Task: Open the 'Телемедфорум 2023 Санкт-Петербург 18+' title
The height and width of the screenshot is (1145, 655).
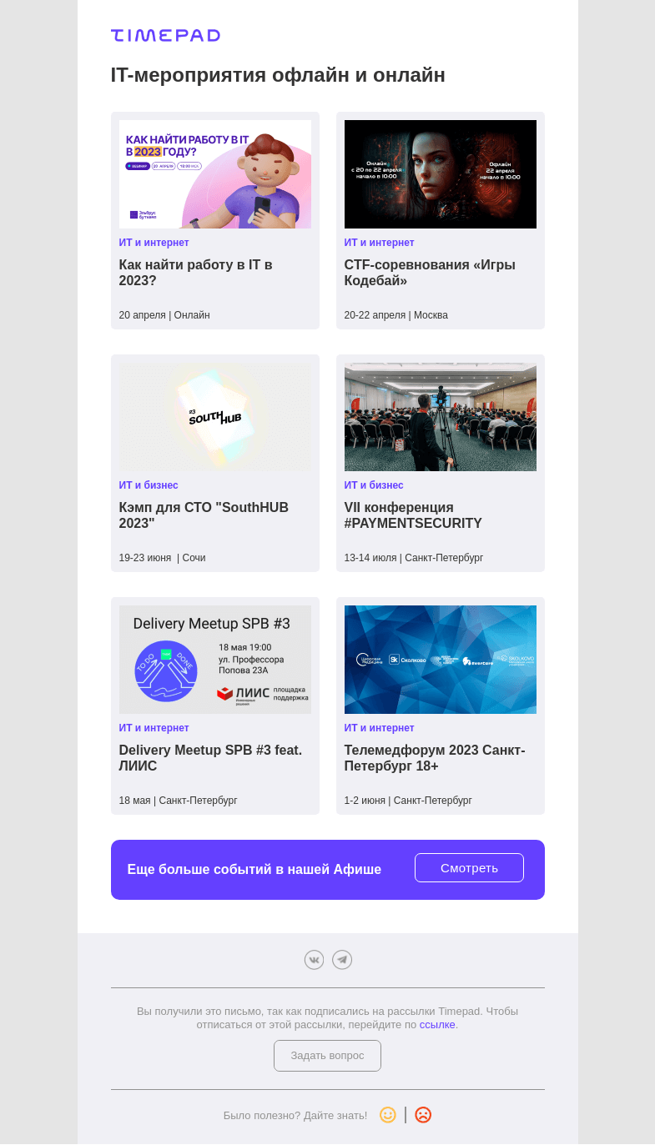Action: [x=435, y=758]
